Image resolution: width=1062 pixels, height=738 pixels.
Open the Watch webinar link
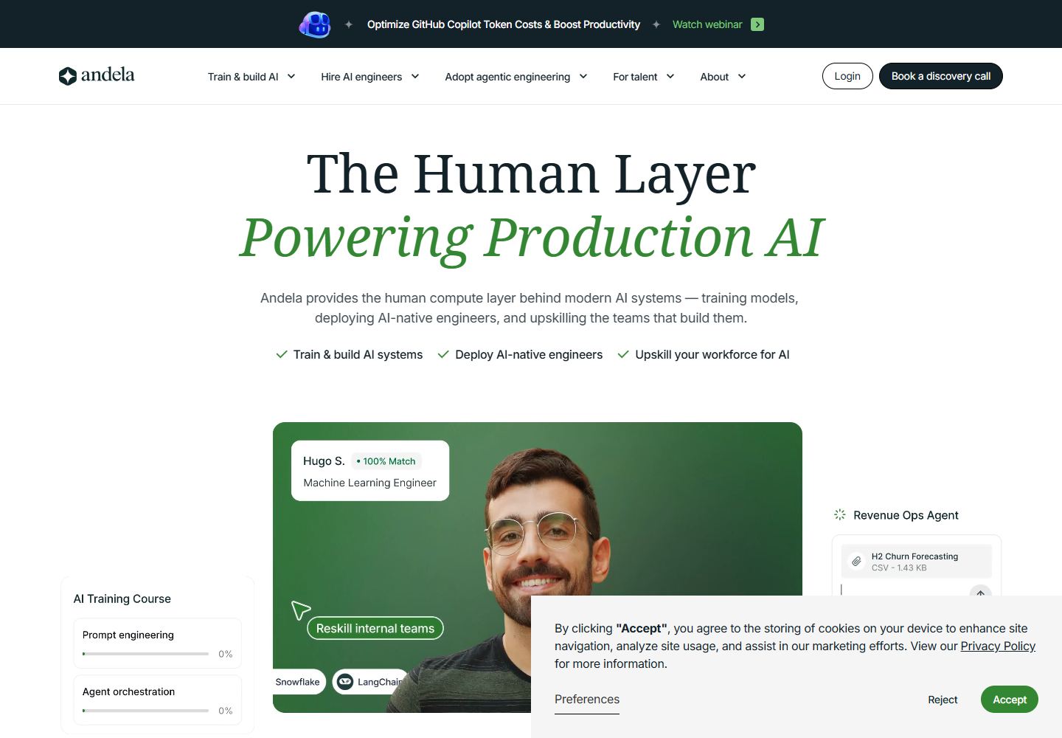[707, 24]
